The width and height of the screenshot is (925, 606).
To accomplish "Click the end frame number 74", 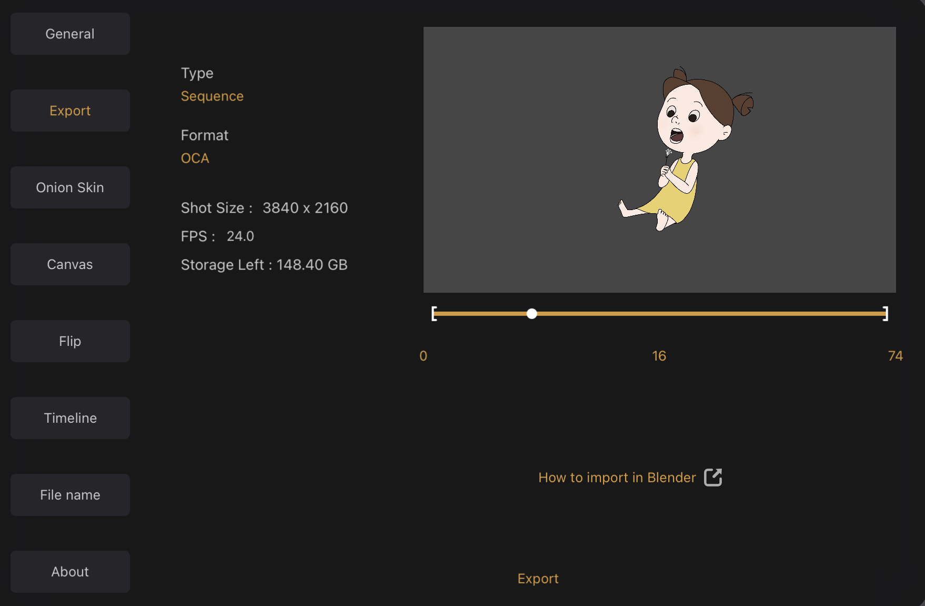I will coord(895,356).
